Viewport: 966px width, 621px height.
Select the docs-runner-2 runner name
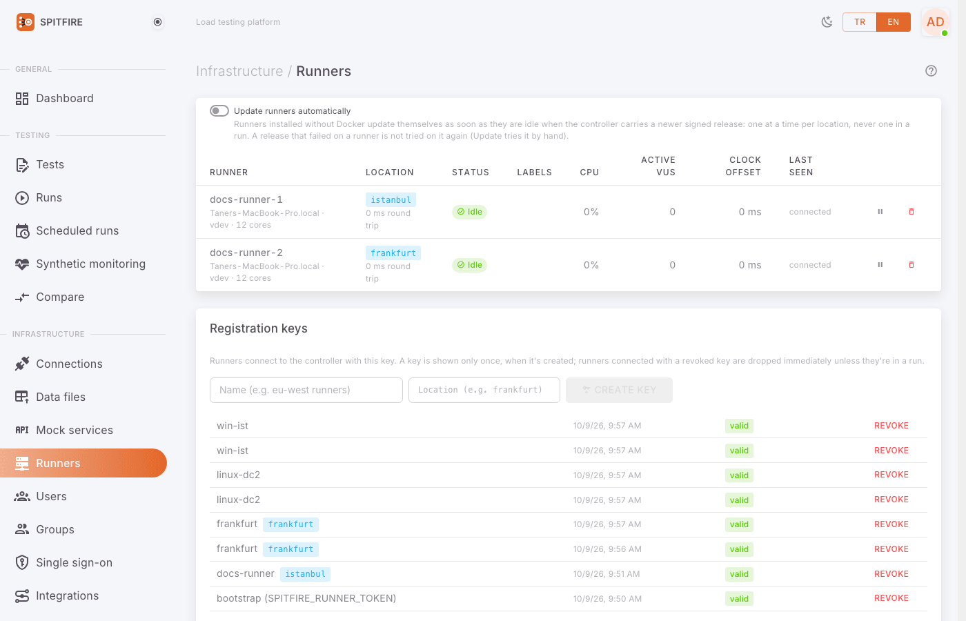(x=246, y=253)
